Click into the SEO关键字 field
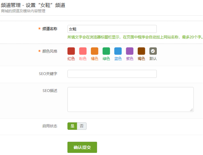Image resolution: width=203 pixels, height=155 pixels. click(112, 74)
